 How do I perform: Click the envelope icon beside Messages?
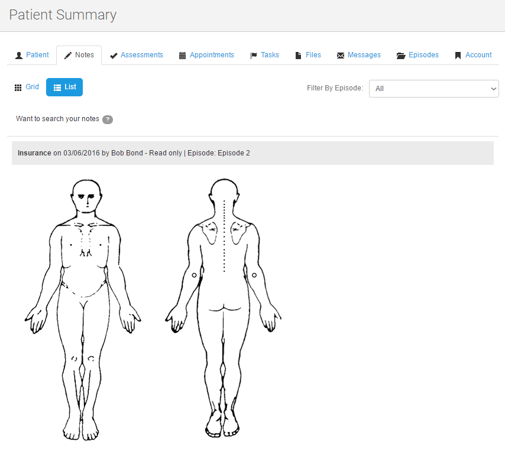pyautogui.click(x=341, y=56)
